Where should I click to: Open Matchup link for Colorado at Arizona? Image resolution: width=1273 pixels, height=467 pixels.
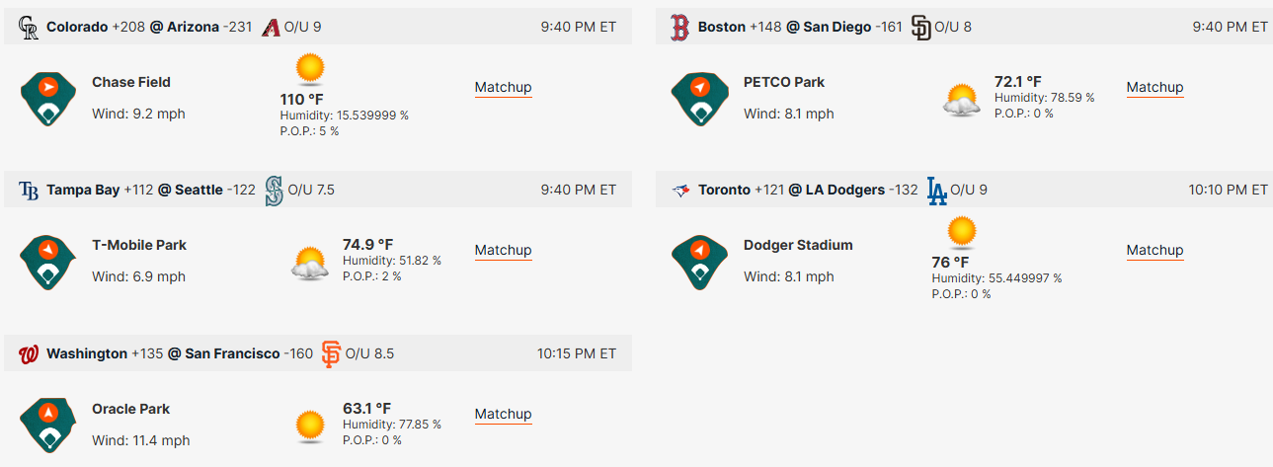point(503,87)
